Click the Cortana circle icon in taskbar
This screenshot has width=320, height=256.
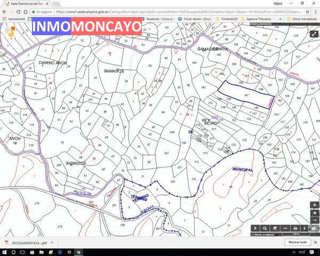click(x=13, y=252)
